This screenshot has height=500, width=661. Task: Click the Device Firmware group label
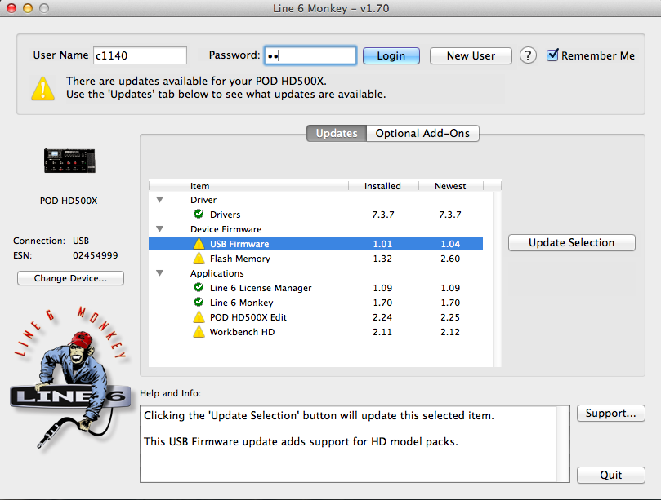pos(226,229)
